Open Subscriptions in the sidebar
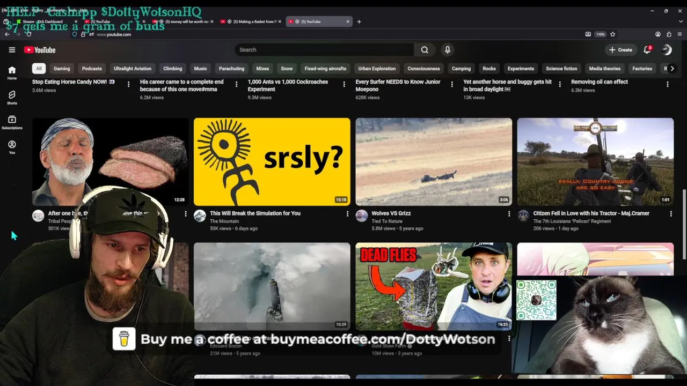Viewport: 687px width, 386px height. (x=12, y=123)
